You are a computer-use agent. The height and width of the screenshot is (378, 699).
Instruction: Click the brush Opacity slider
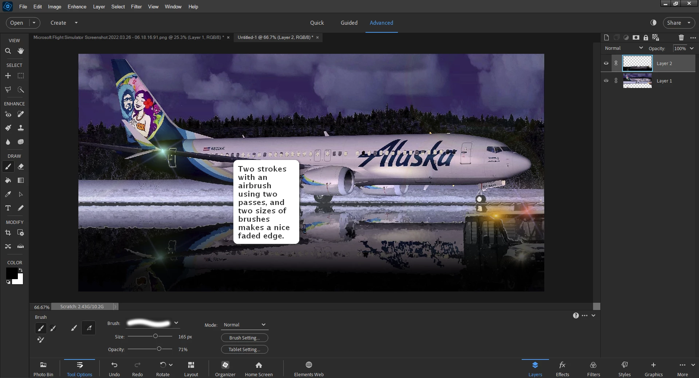click(x=150, y=349)
